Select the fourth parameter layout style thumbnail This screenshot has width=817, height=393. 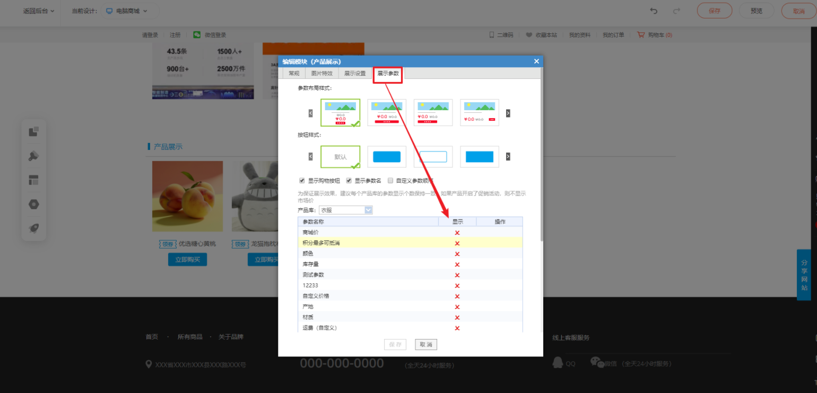point(480,113)
